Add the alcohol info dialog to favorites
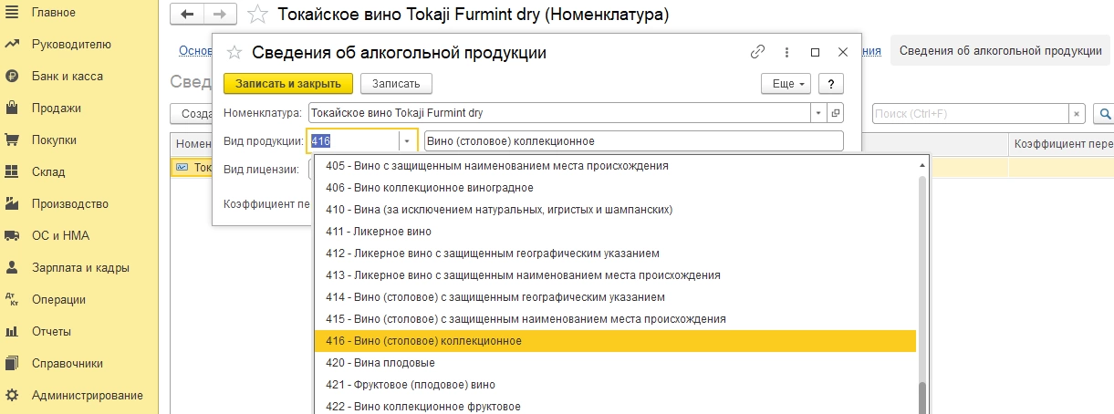Viewport: 1114px width, 414px height. (234, 53)
